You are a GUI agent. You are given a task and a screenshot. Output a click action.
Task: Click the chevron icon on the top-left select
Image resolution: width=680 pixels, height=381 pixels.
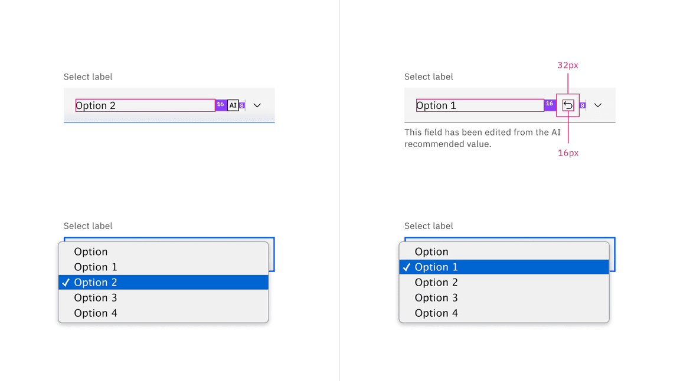(x=257, y=105)
